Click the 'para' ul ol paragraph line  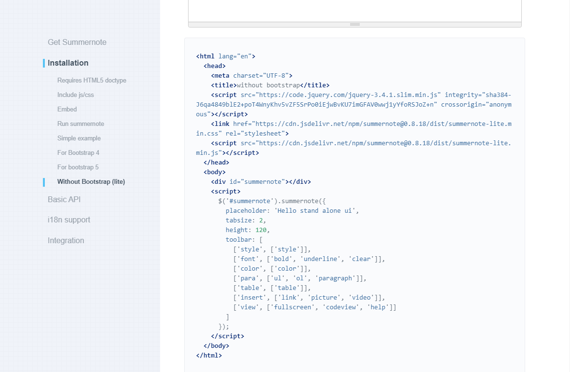pos(300,278)
